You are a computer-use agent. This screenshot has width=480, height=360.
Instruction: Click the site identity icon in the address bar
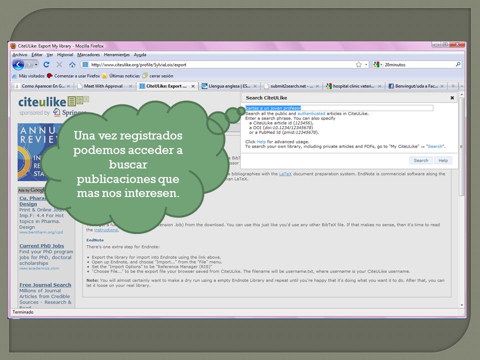85,64
